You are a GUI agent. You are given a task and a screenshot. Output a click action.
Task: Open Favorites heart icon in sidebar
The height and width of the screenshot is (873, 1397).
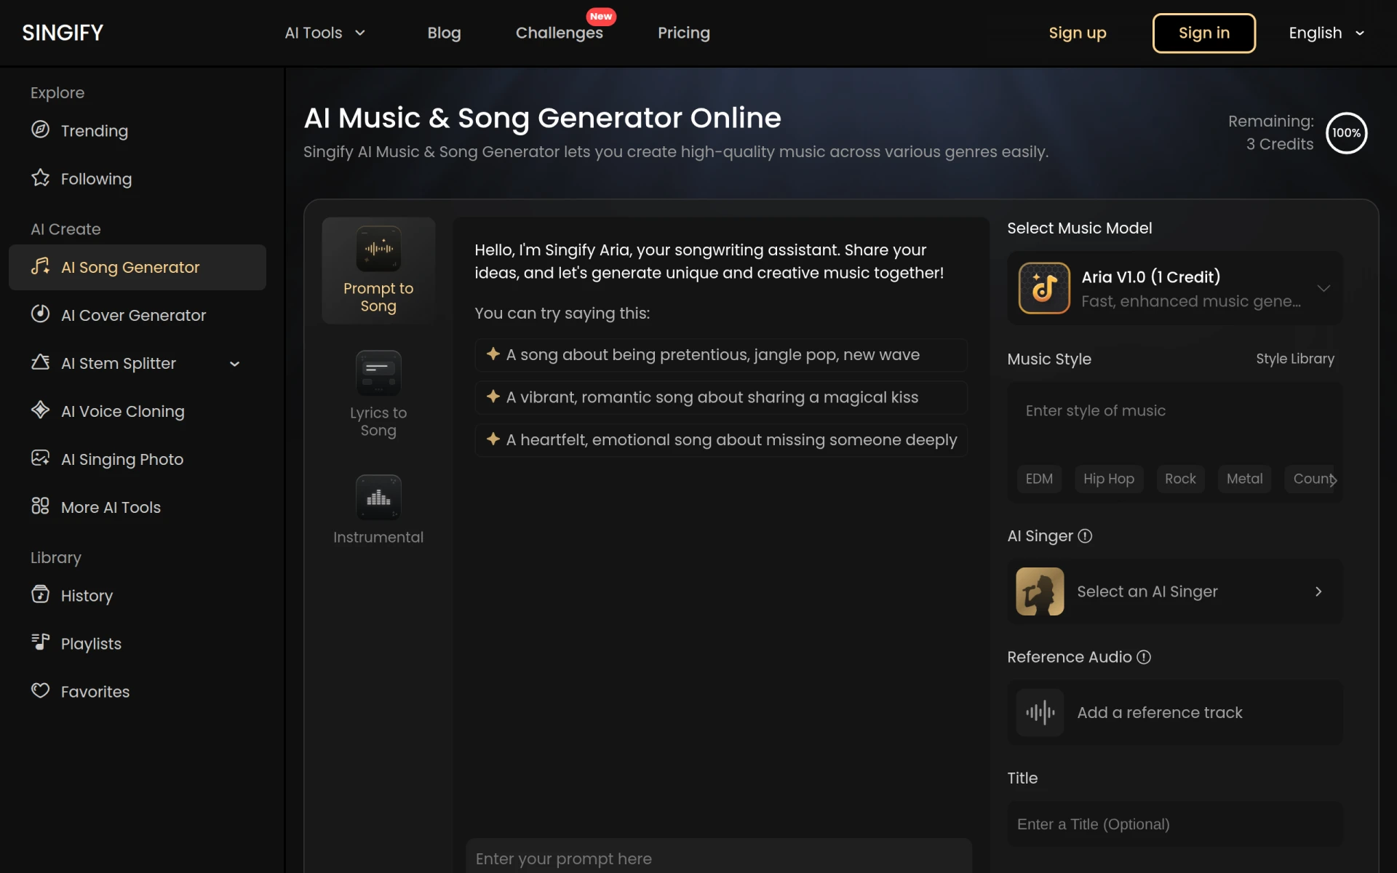40,690
